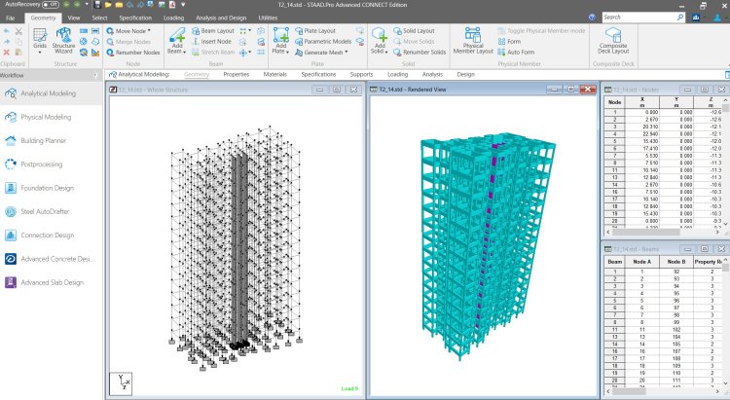This screenshot has width=730, height=400.
Task: Click the Renumber Nodes button
Action: pyautogui.click(x=133, y=54)
